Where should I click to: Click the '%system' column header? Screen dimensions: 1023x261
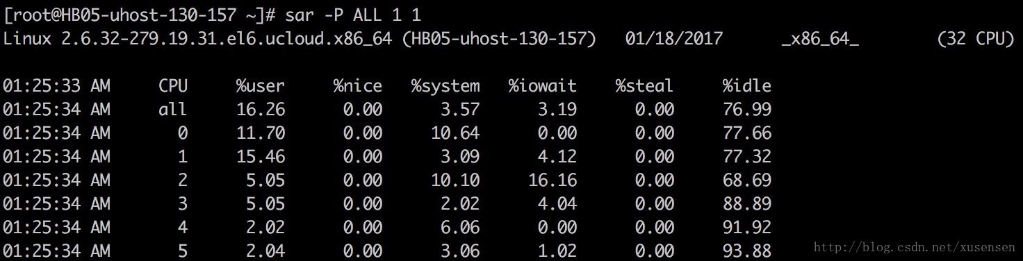coord(445,87)
